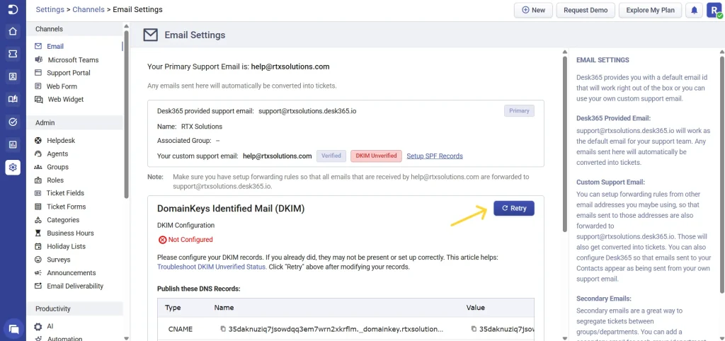Open Support Portal settings
The image size is (725, 341).
pyautogui.click(x=69, y=73)
